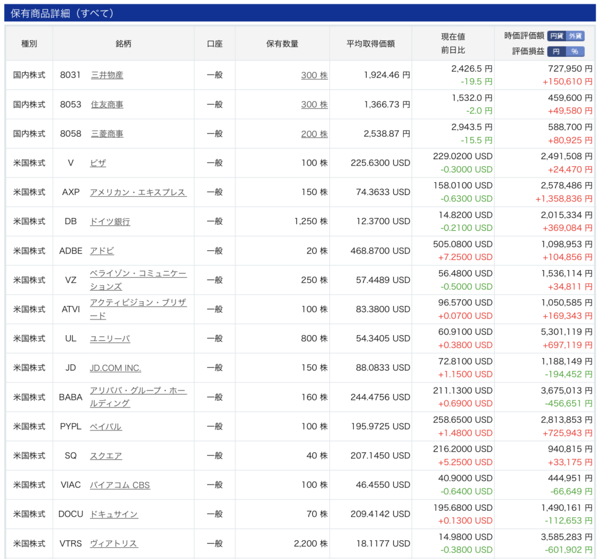
Task: Click 1,250 株 quantity for DB
Action: click(311, 221)
